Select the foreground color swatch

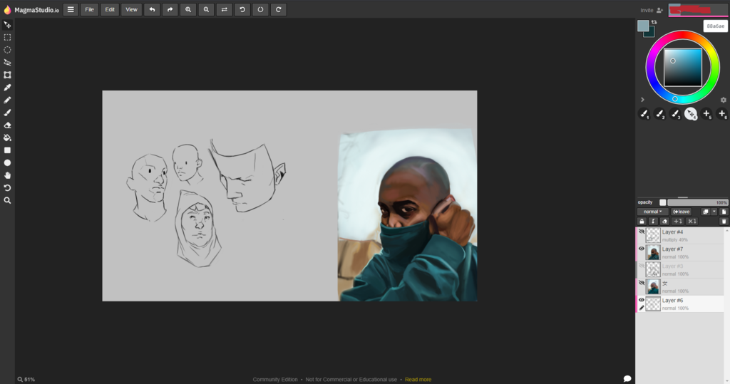[643, 26]
